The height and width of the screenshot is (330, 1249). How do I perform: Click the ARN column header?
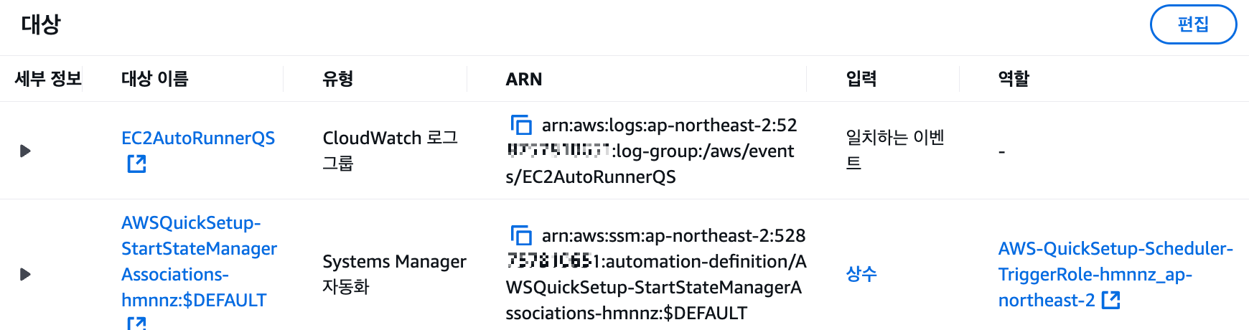(x=524, y=79)
